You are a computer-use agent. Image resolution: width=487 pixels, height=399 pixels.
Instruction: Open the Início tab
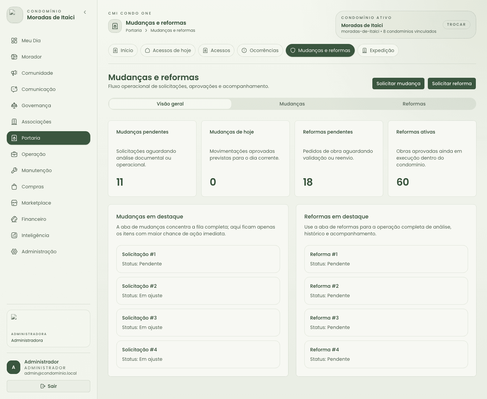coord(123,50)
